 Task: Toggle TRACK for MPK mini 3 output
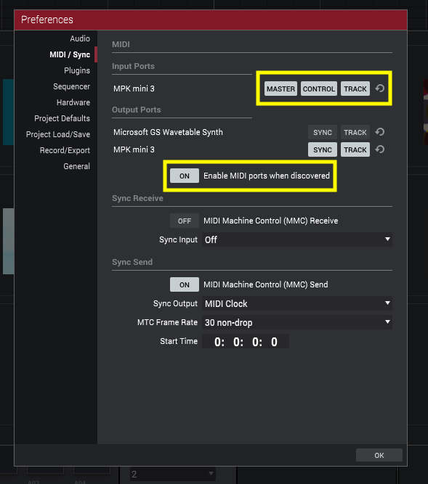(x=355, y=149)
